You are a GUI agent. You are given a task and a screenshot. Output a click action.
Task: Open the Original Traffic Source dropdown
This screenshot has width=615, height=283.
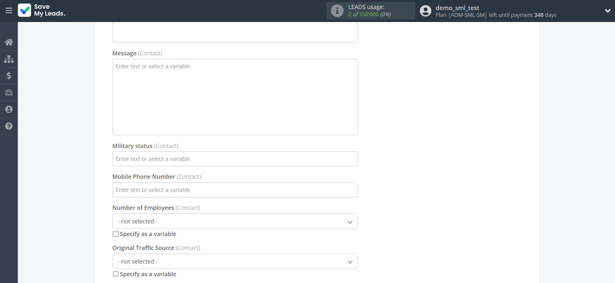click(235, 262)
